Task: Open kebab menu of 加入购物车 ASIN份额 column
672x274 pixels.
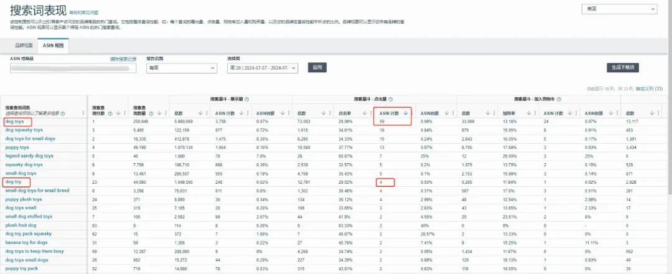Action: click(617, 113)
